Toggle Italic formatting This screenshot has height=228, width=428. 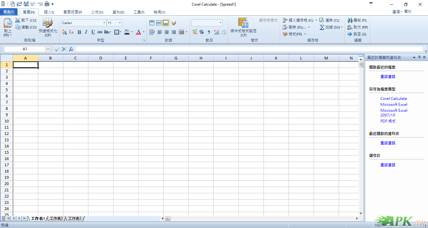click(x=86, y=32)
